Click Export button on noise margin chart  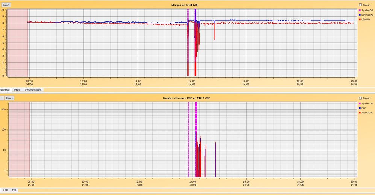tap(6, 5)
